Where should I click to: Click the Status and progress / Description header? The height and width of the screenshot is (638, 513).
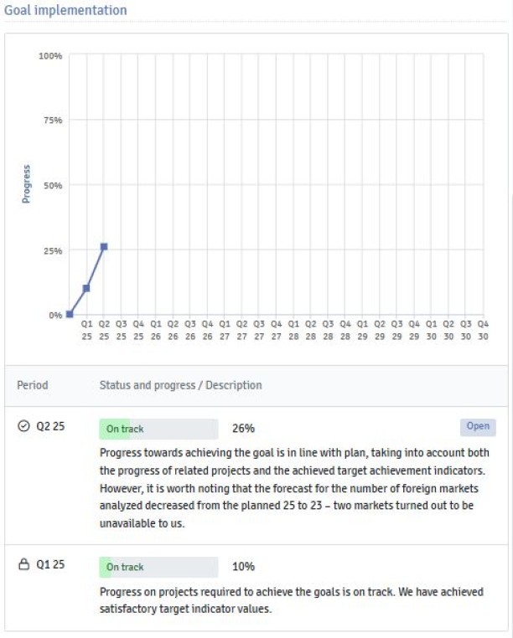pos(180,385)
